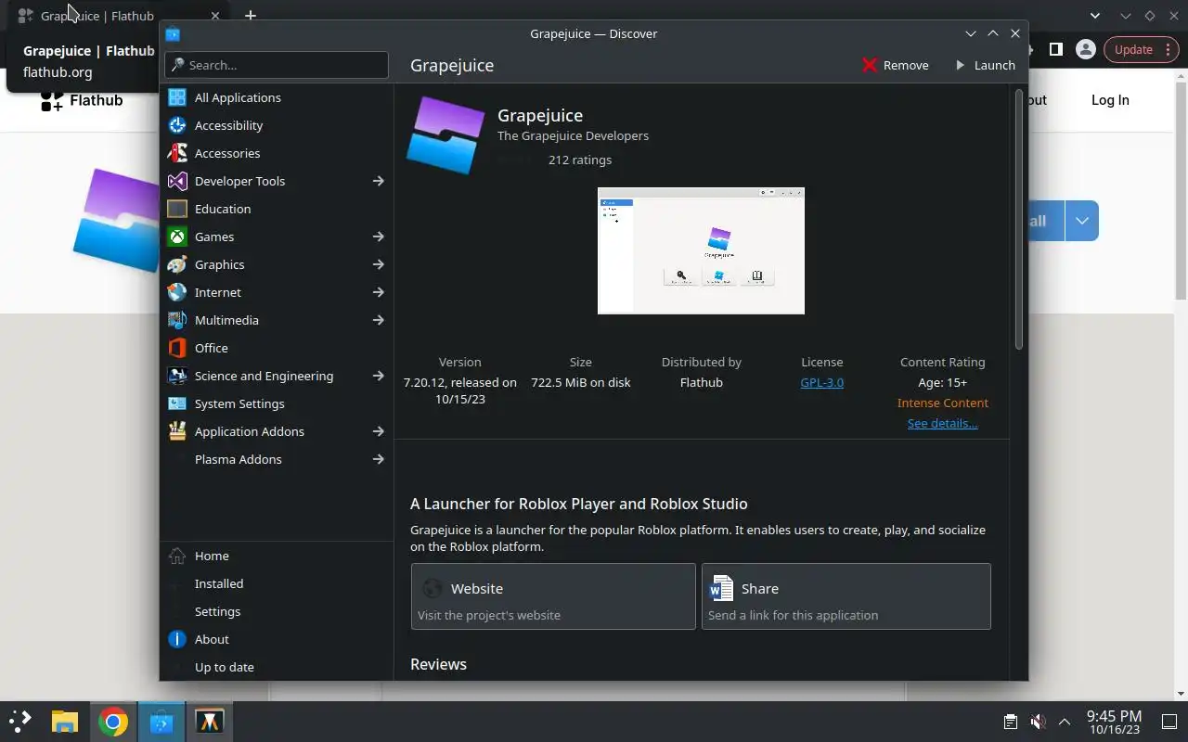Screen dimensions: 1188x742
Task: Open the Developer Tools category
Action: [277, 181]
